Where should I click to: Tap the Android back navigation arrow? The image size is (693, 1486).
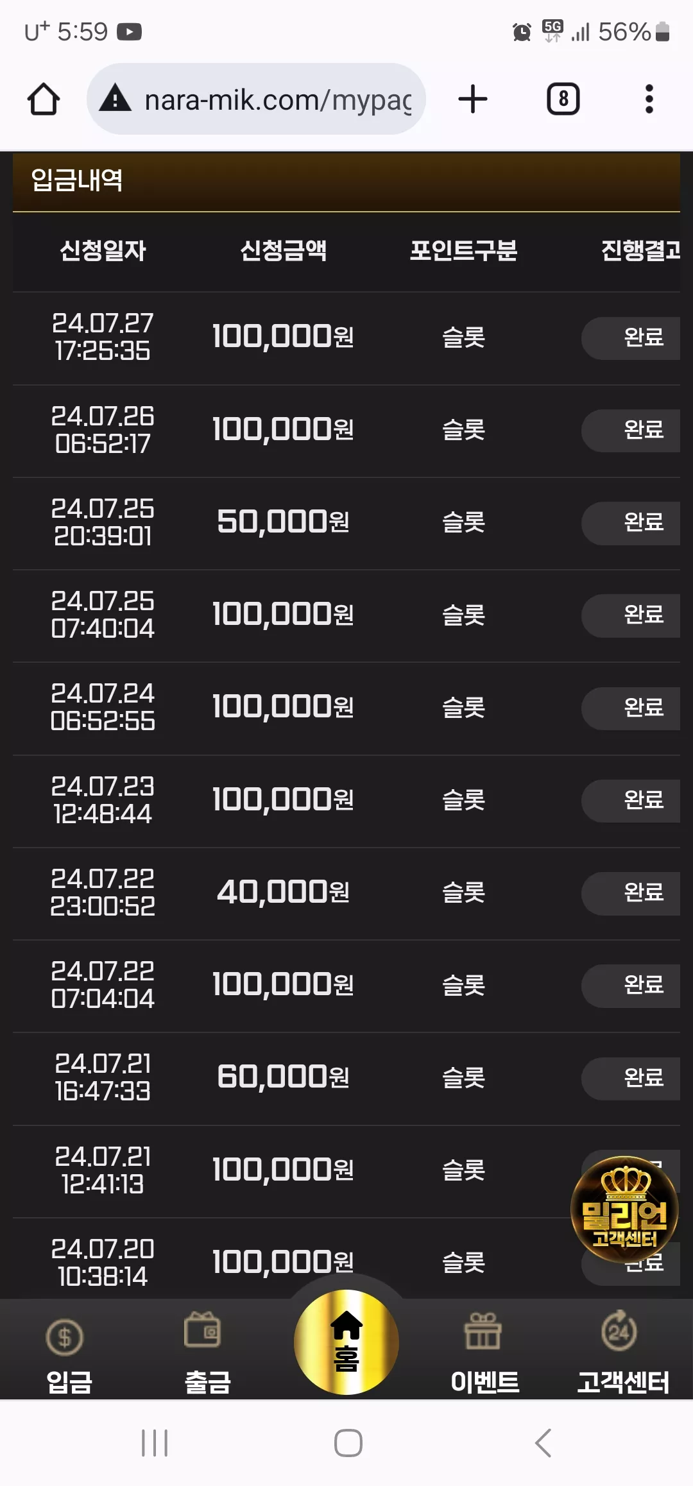[543, 1443]
